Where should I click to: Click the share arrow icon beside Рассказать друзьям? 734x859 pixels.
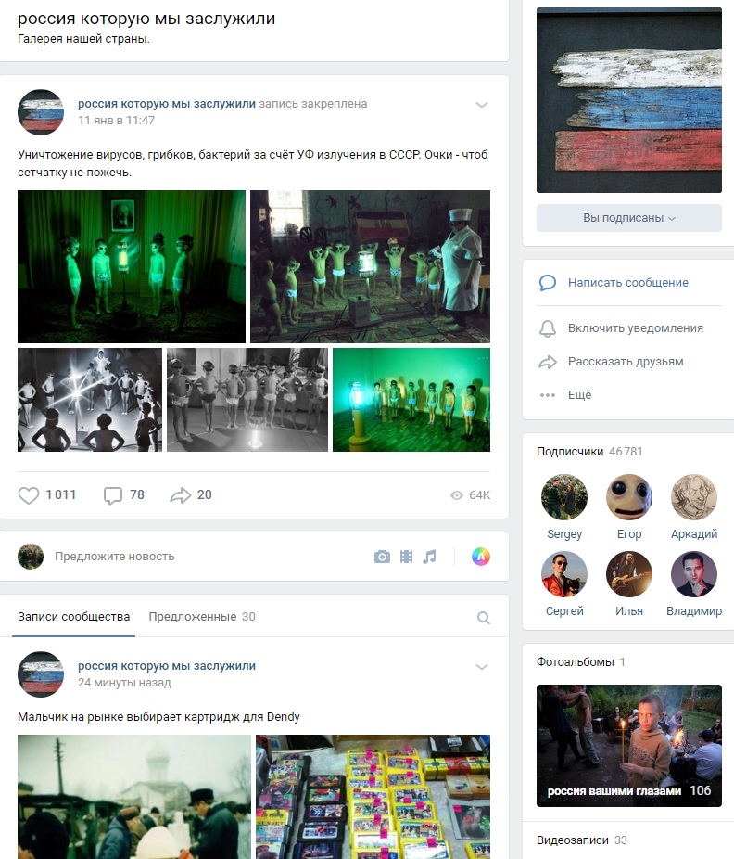pyautogui.click(x=548, y=362)
